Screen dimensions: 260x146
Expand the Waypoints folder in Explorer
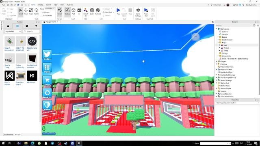(218, 56)
